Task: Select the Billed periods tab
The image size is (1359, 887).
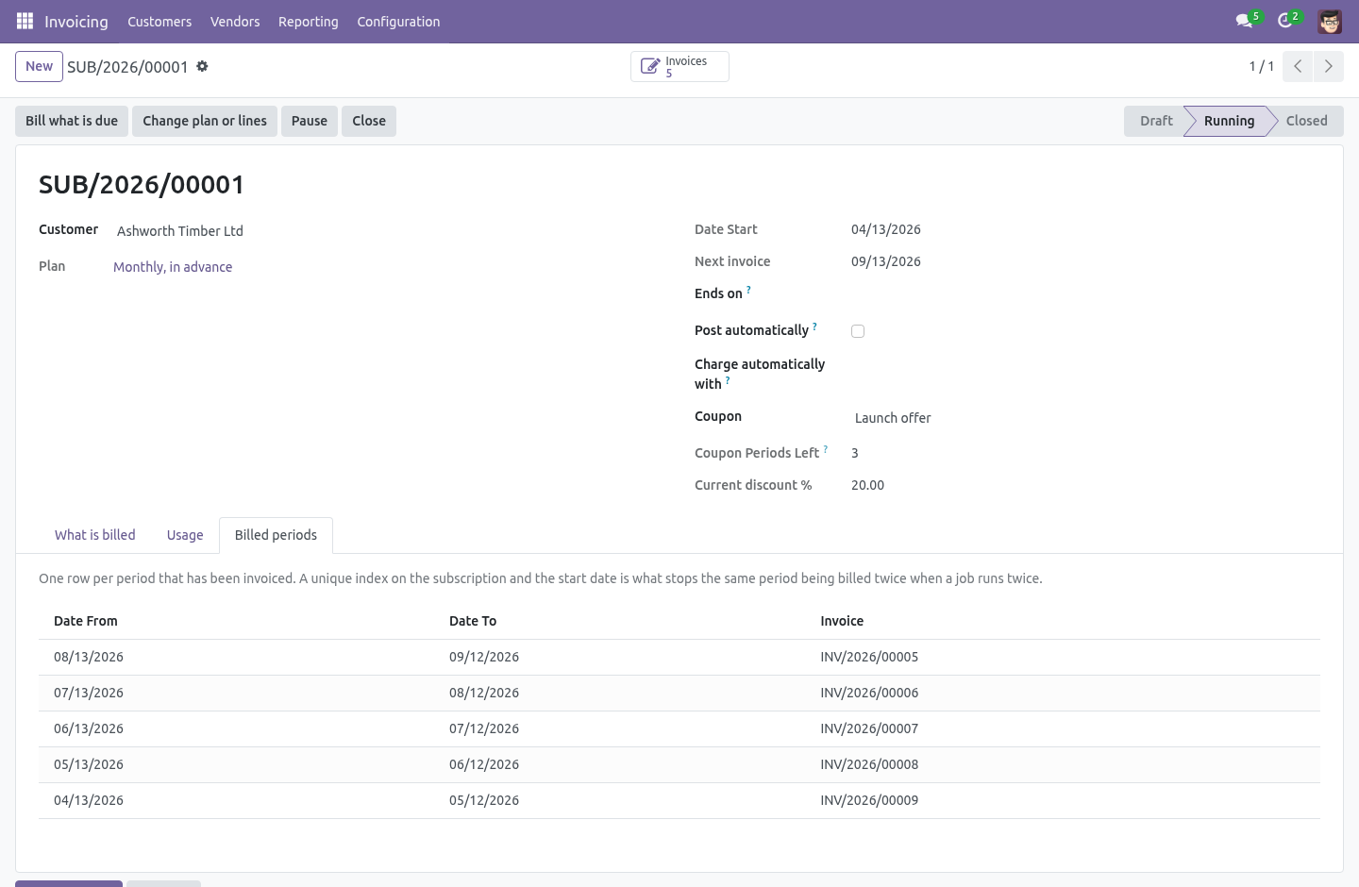Action: (276, 535)
